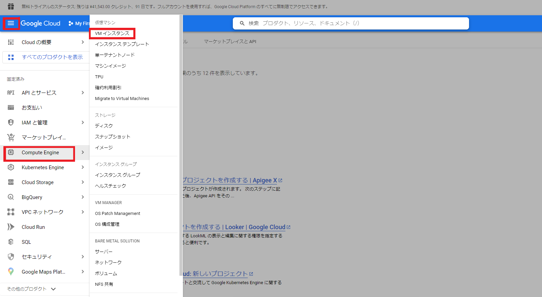Select OS 構成管理 menu item
The width and height of the screenshot is (542, 297).
point(107,224)
